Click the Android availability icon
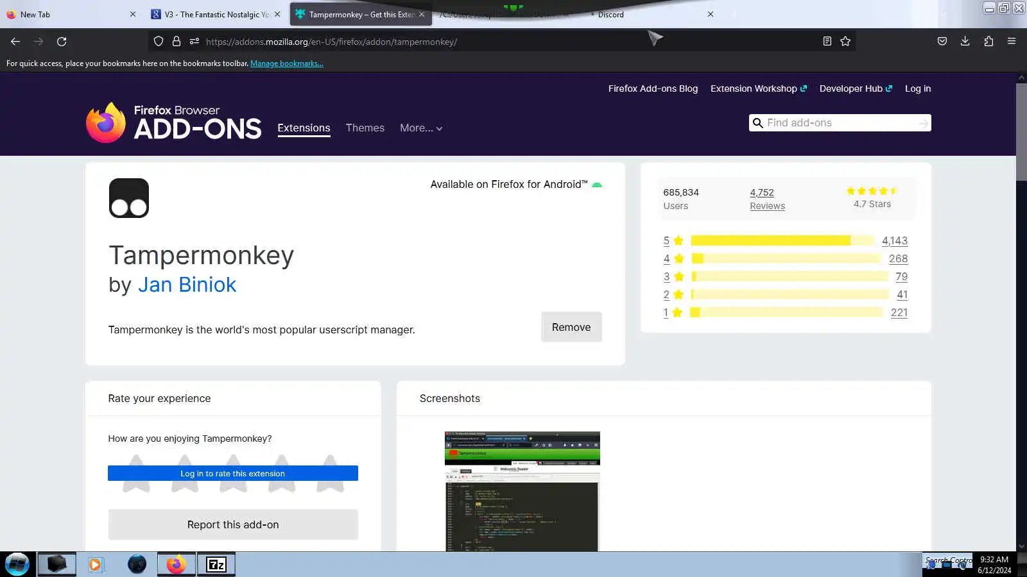Viewport: 1027px width, 577px height. coord(597,185)
